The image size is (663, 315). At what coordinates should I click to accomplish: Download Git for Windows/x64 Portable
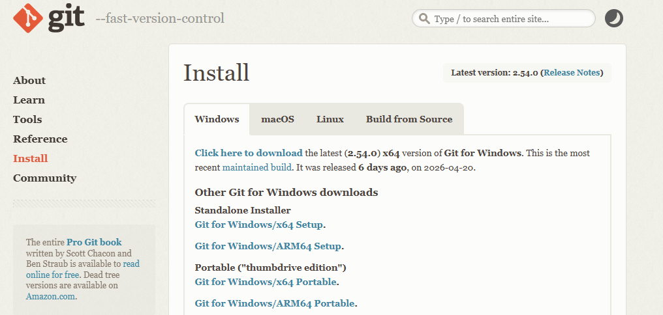266,282
